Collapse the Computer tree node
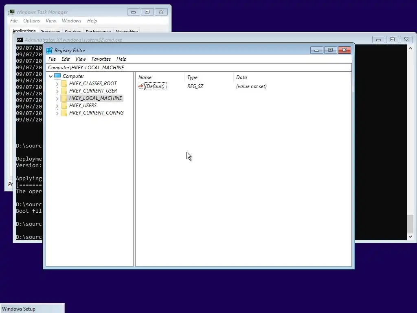The height and width of the screenshot is (313, 417). pos(50,76)
